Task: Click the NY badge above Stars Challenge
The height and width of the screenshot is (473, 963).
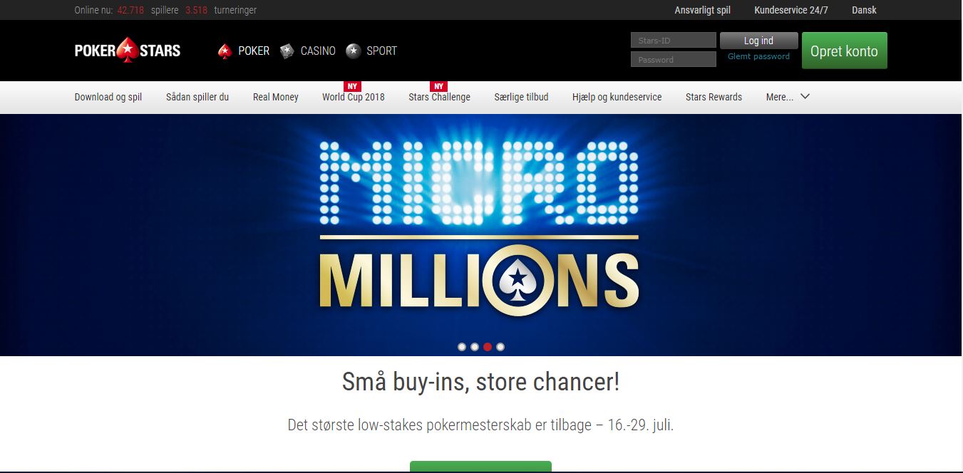Action: [439, 87]
